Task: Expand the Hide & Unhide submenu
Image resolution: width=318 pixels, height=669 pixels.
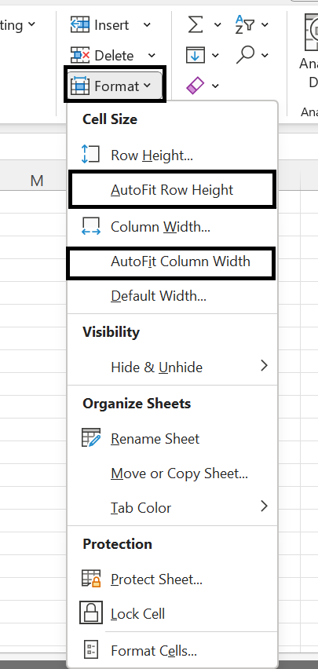Action: pyautogui.click(x=173, y=367)
